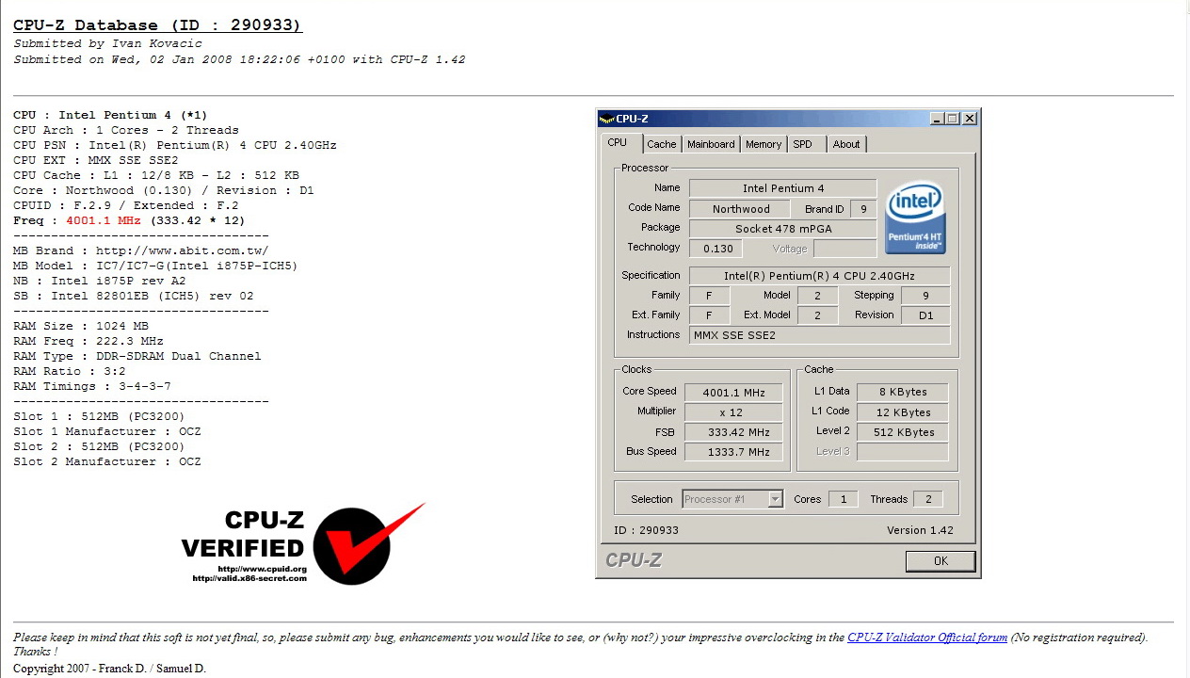Click the RAM Timings 3-4-3-7 line
This screenshot has height=678, width=1190.
pyautogui.click(x=91, y=386)
